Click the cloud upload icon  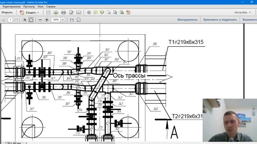[56, 12]
